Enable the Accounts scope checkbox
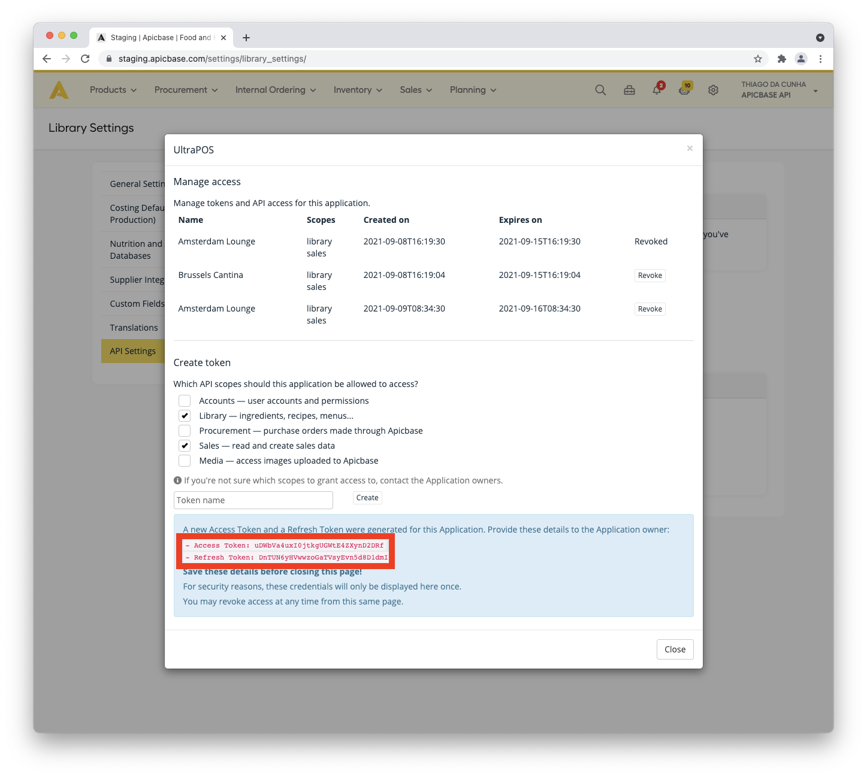Image resolution: width=867 pixels, height=777 pixels. coord(185,401)
